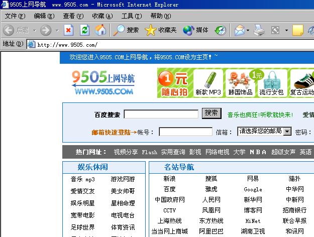
Task: Expand the 请选择您的邮局 mailbox dropdown
Action: (x=287, y=132)
